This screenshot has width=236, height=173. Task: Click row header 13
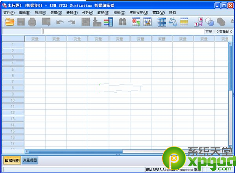tap(13, 119)
